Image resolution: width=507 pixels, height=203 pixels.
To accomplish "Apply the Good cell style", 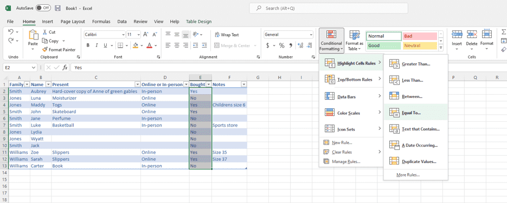I will pos(384,45).
